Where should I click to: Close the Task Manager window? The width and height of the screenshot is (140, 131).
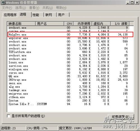pyautogui.click(x=137, y=3)
